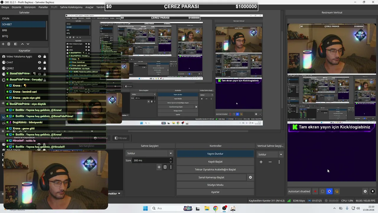
Task: Open the Görünüm menu
Action: point(30,7)
